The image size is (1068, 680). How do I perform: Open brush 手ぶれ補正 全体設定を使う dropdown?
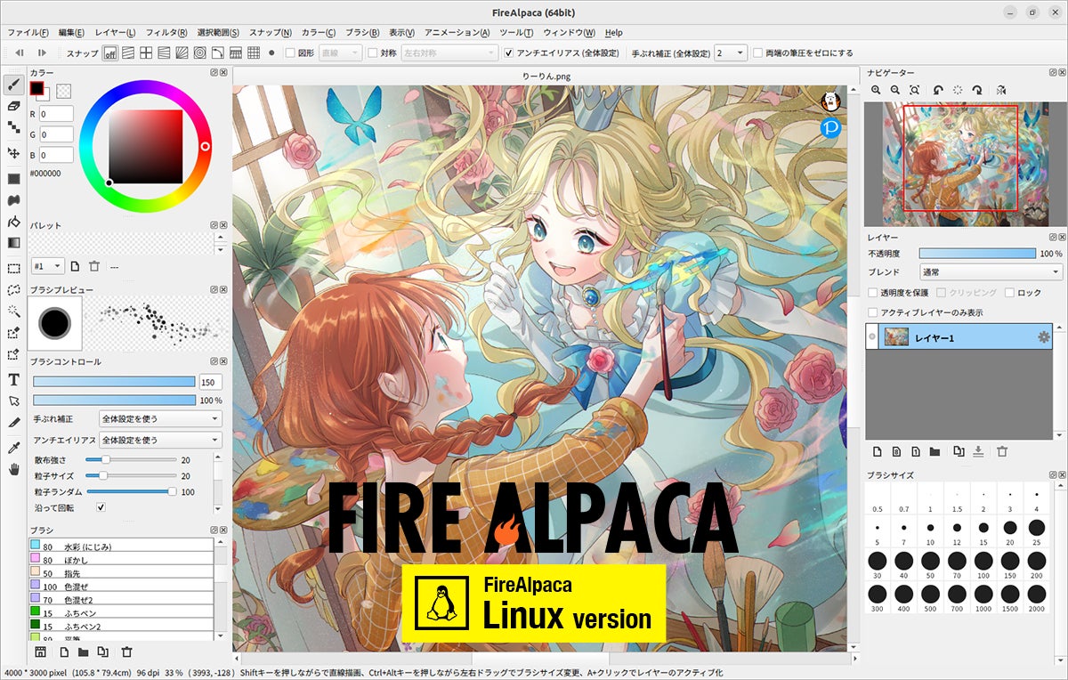coord(160,418)
